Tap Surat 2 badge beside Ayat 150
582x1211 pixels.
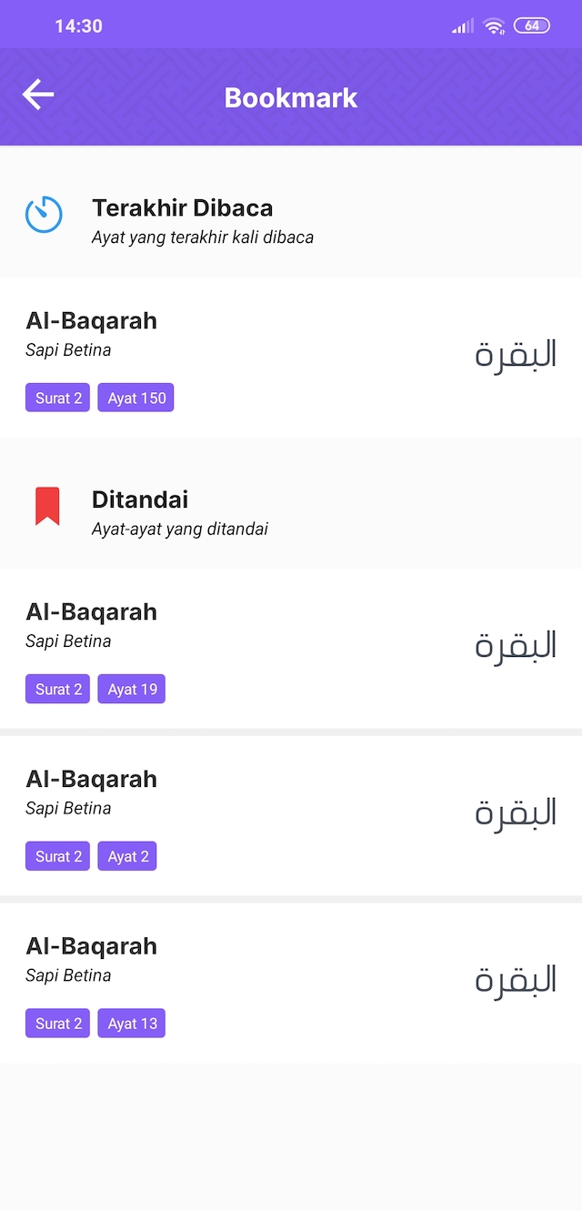[58, 398]
